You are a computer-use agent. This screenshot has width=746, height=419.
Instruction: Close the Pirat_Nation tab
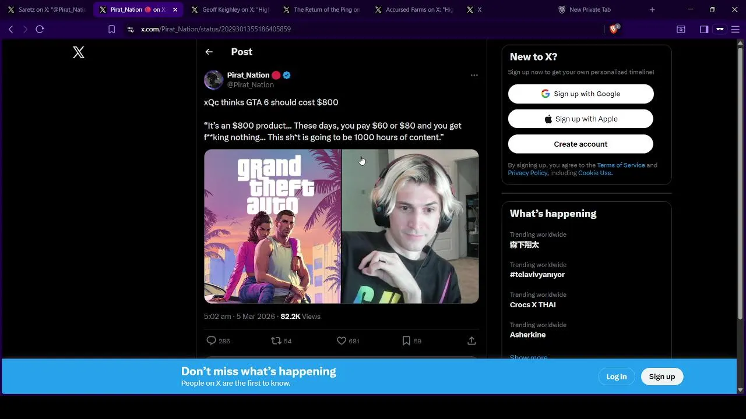coord(175,9)
